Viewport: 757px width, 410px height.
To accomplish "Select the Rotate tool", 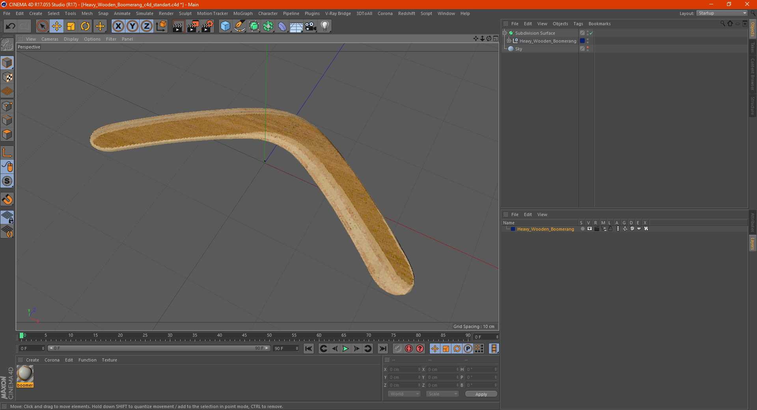I will tap(85, 26).
